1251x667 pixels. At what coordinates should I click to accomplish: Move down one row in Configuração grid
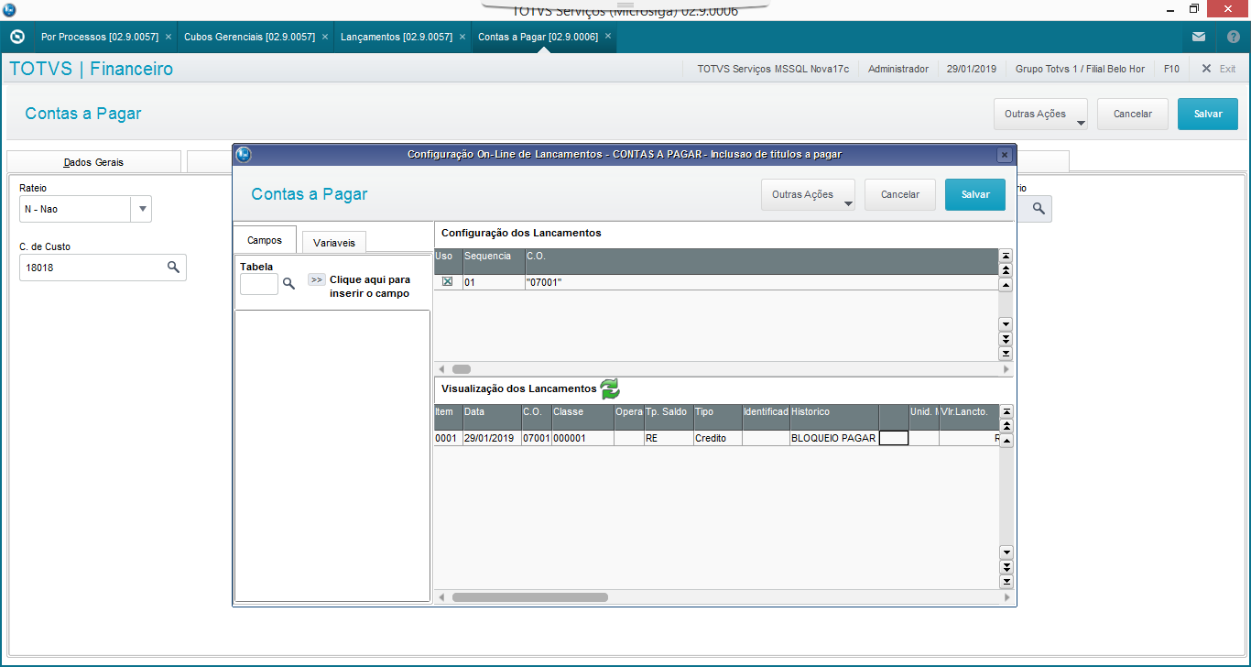pos(1006,324)
